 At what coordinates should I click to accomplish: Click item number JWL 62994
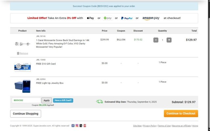[x=41, y=79]
